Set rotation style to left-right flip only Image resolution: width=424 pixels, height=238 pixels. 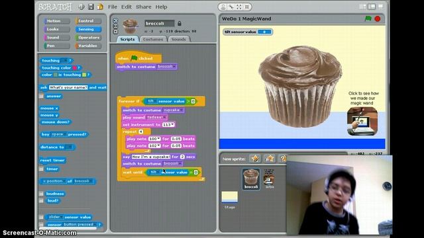click(x=115, y=26)
